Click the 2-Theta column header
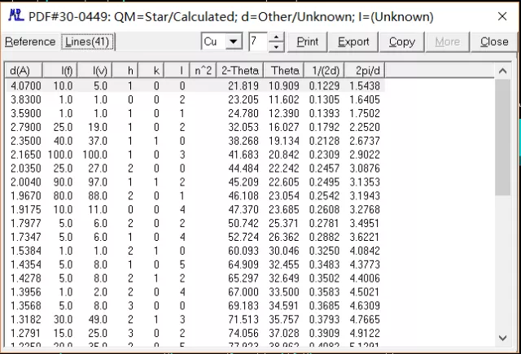The height and width of the screenshot is (354, 521). tap(241, 71)
